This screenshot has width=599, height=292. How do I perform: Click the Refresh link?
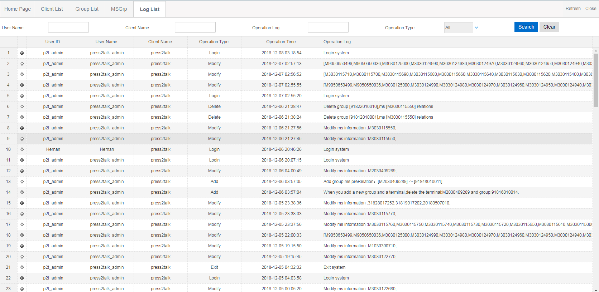[573, 9]
